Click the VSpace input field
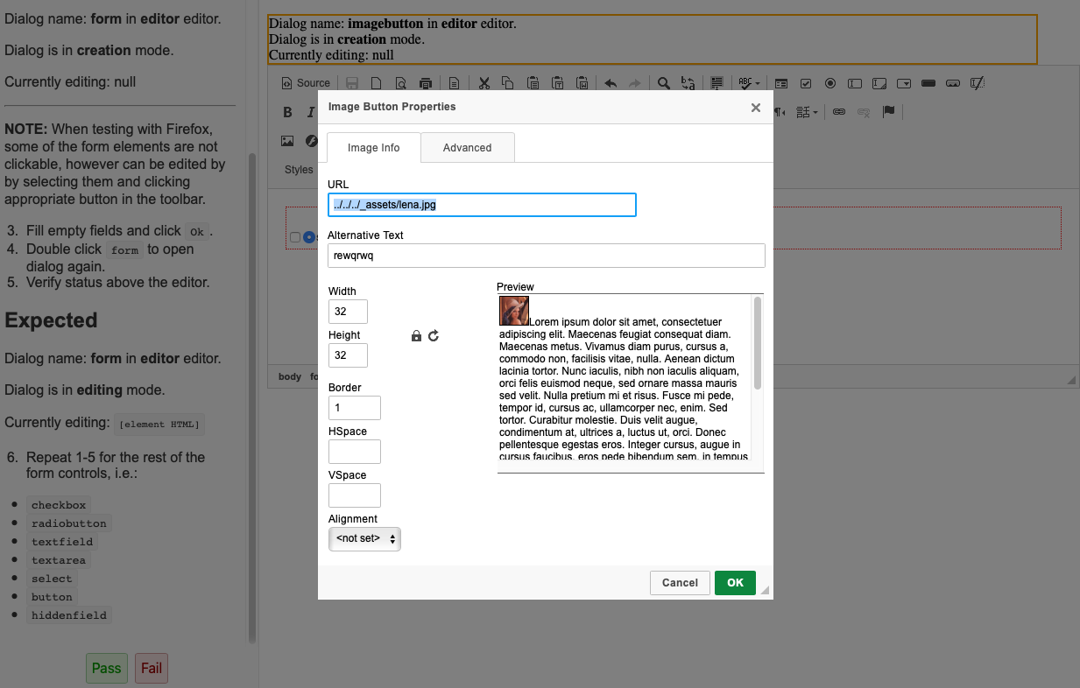This screenshot has width=1080, height=688. 355,495
